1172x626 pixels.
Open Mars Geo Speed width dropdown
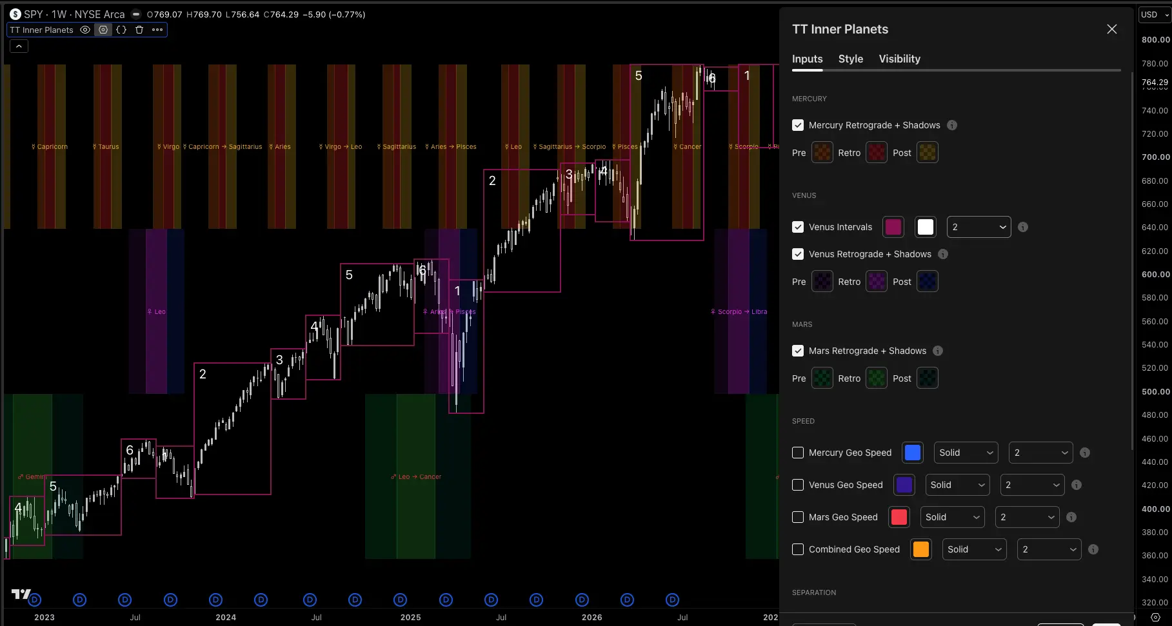point(1027,517)
